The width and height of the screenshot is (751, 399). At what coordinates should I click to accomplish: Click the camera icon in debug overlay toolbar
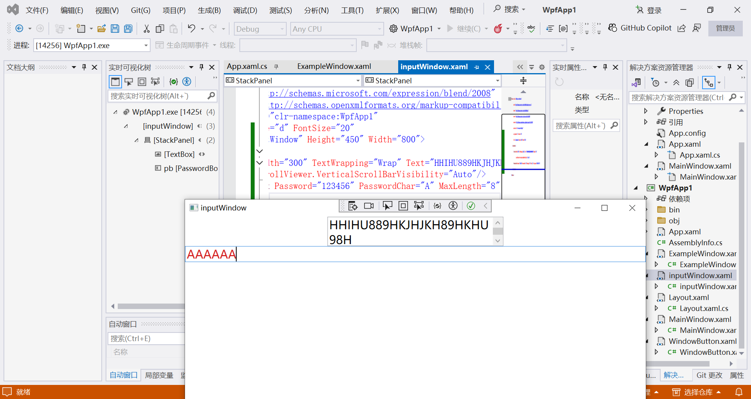coord(369,206)
